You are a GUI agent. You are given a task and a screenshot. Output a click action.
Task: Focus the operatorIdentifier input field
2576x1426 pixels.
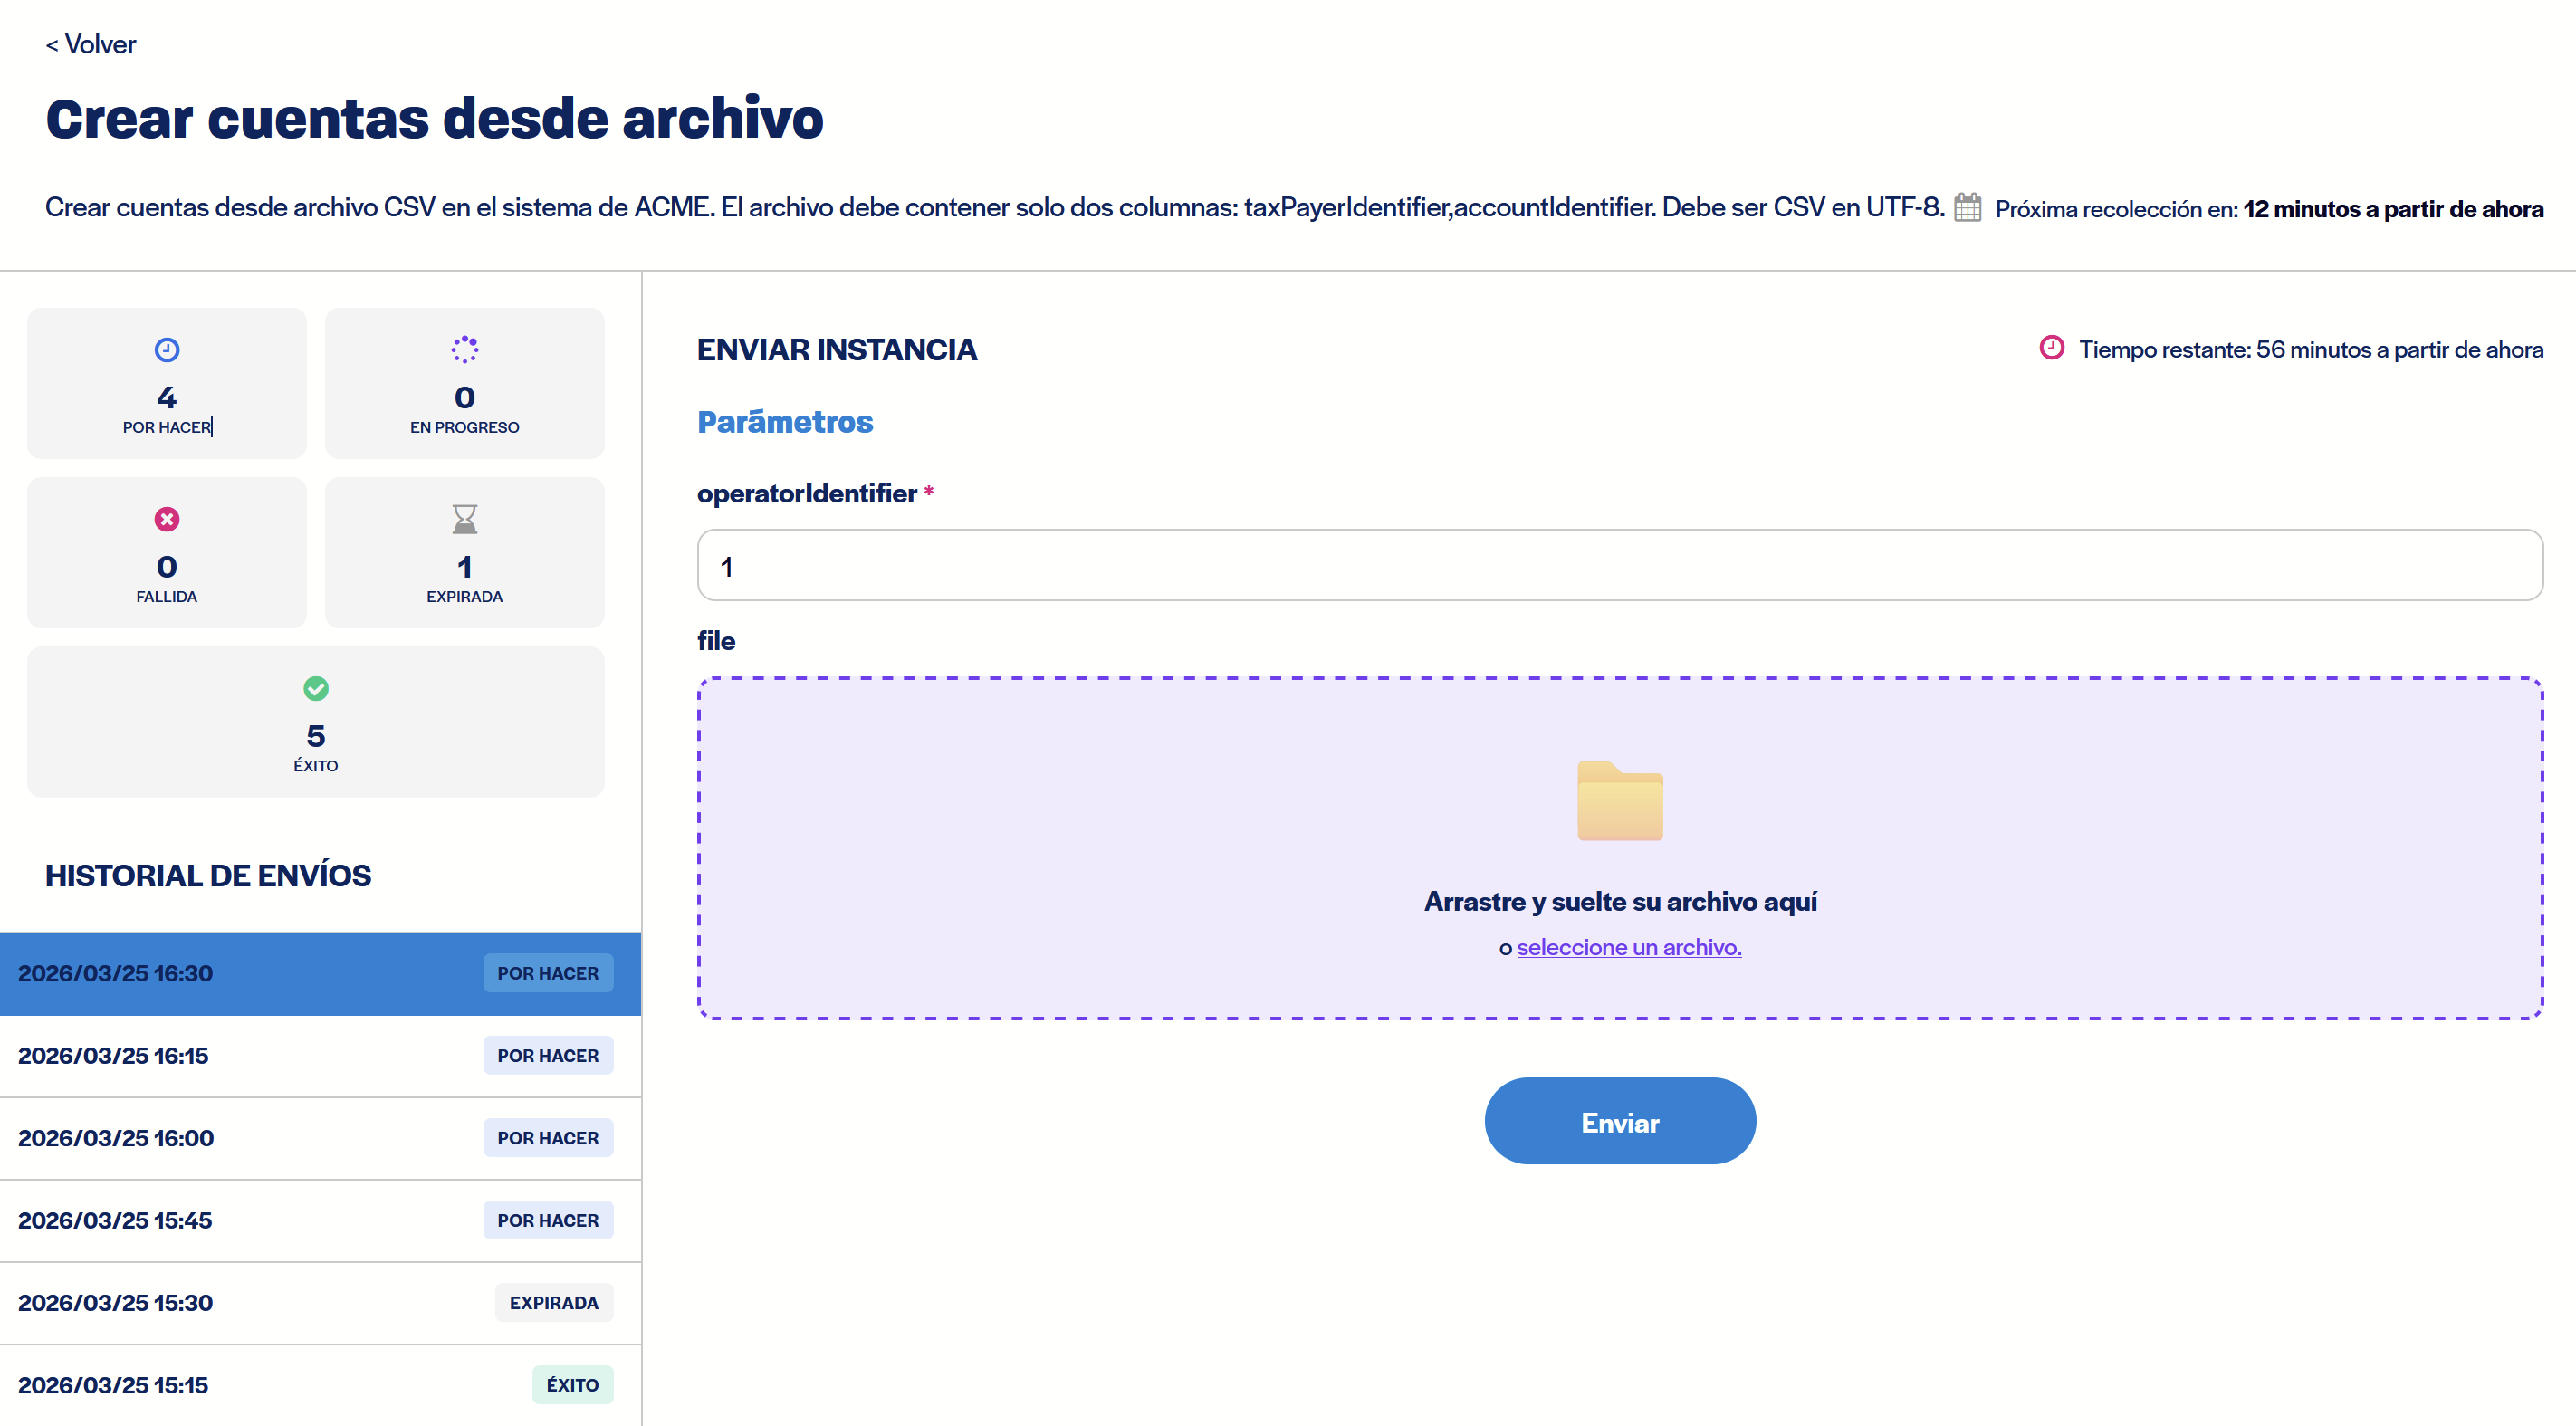[1619, 565]
